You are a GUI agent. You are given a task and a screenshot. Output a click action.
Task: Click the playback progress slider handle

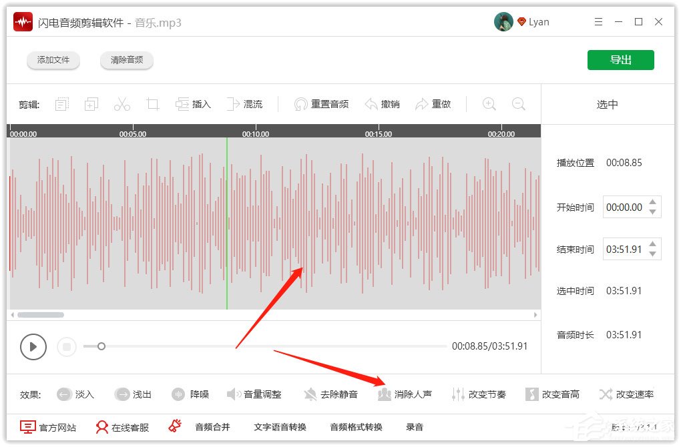101,346
